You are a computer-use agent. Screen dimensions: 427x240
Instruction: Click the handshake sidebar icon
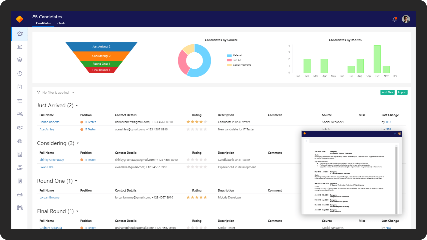click(x=19, y=127)
